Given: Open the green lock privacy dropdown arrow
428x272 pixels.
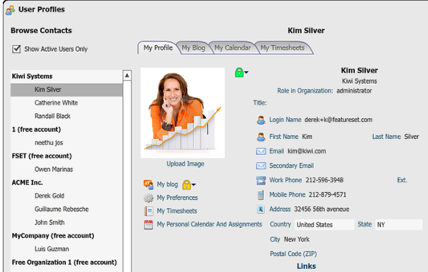Looking at the screenshot, I should (246, 72).
